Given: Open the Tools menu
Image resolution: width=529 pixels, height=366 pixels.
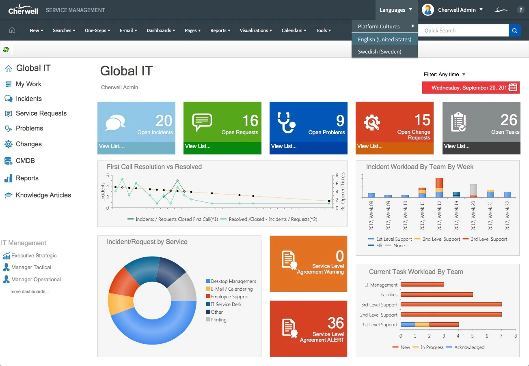Looking at the screenshot, I should pyautogui.click(x=324, y=30).
